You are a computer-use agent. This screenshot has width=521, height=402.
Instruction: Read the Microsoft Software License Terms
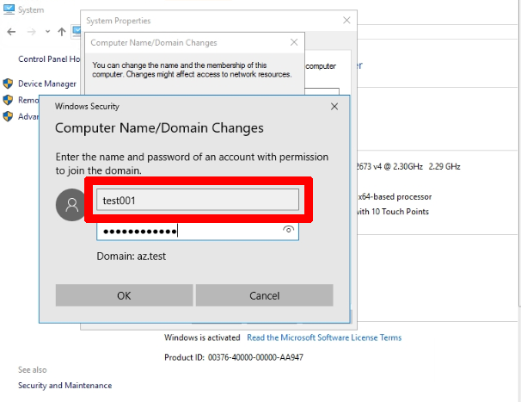(323, 337)
